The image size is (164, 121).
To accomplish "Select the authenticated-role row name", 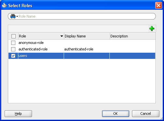I will tap(33, 49).
